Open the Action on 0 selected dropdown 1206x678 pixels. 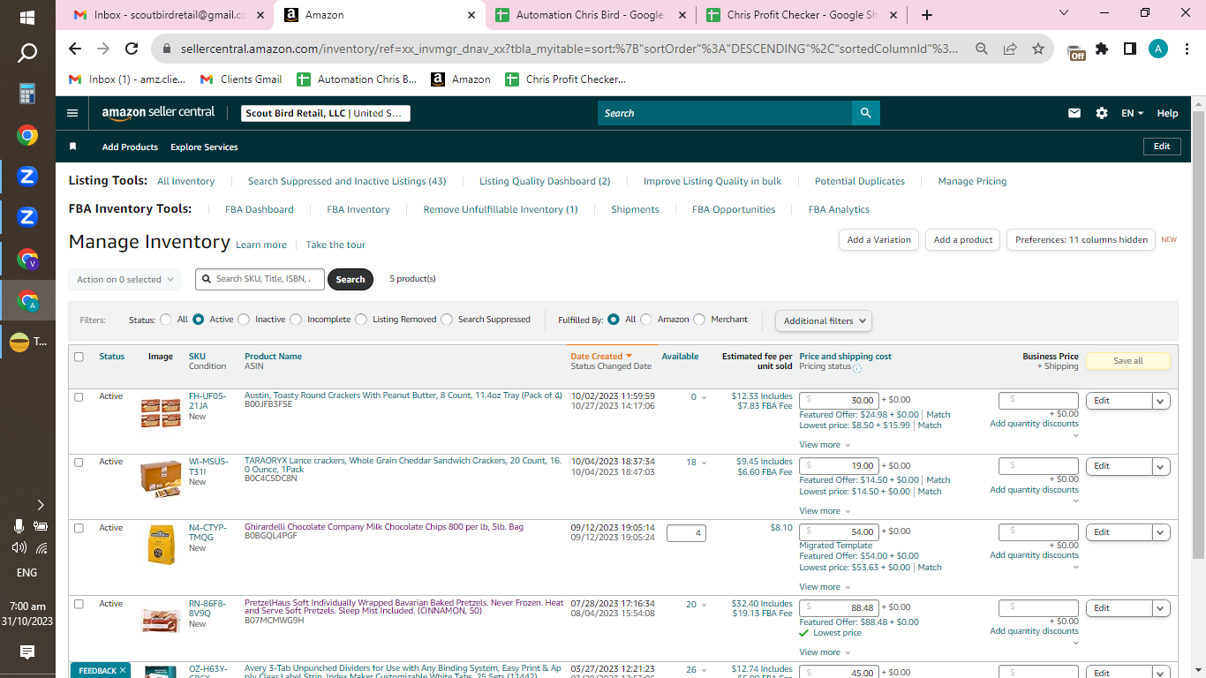[x=124, y=279]
